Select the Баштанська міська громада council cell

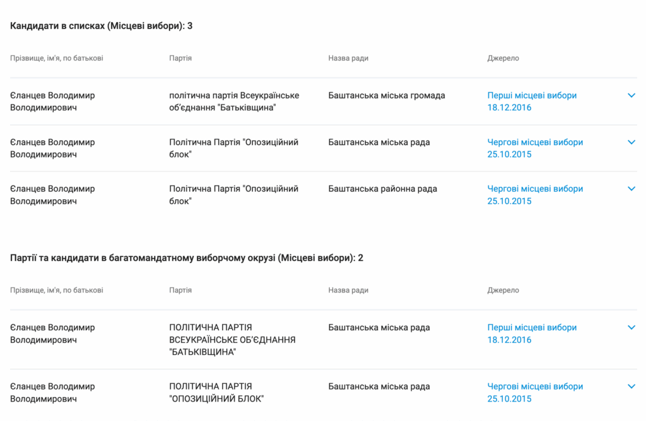pyautogui.click(x=387, y=96)
